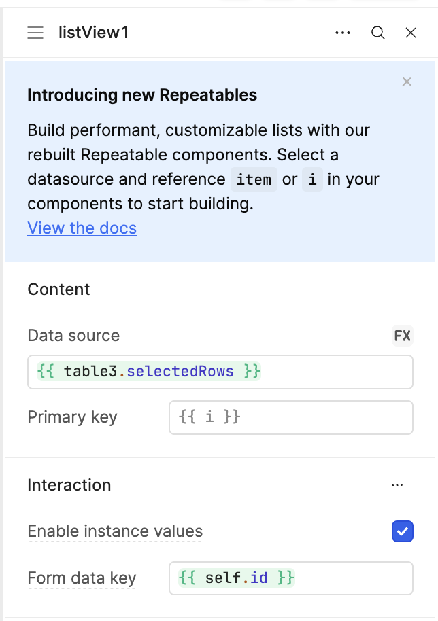Screen dimensions: 438x621
Task: Click the item code chip in banner
Action: (254, 179)
